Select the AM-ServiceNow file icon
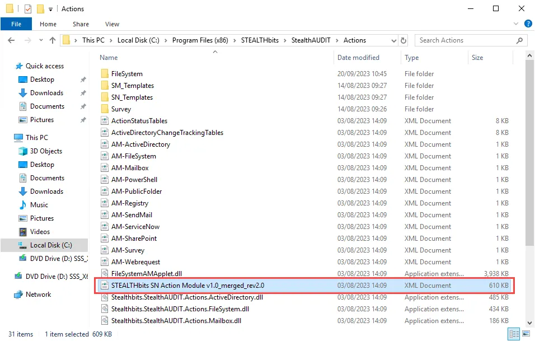 click(105, 226)
